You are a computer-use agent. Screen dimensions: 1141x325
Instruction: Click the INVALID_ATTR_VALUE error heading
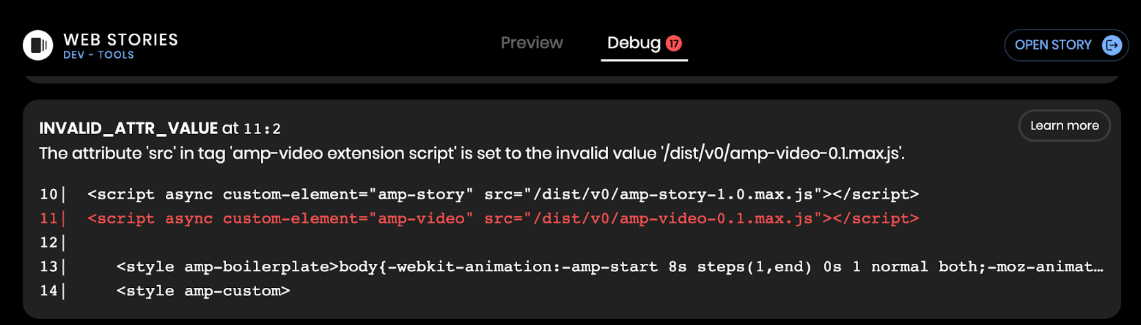[x=129, y=128]
